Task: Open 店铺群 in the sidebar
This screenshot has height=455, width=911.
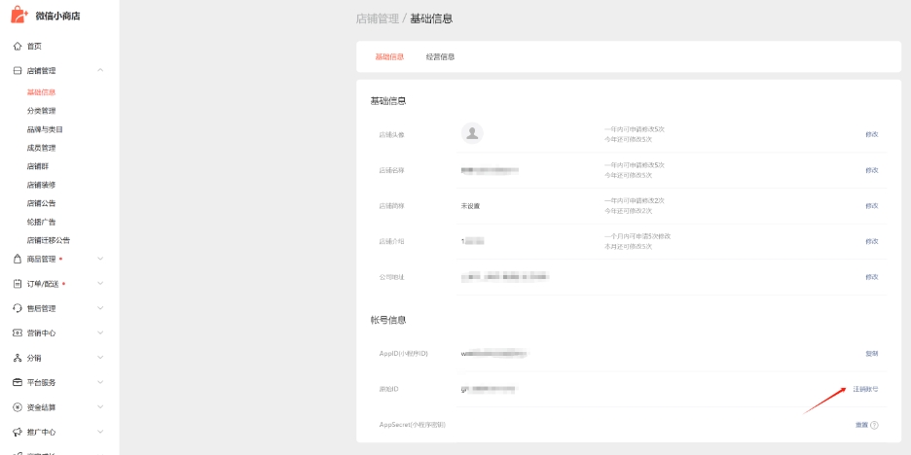Action: click(x=38, y=166)
